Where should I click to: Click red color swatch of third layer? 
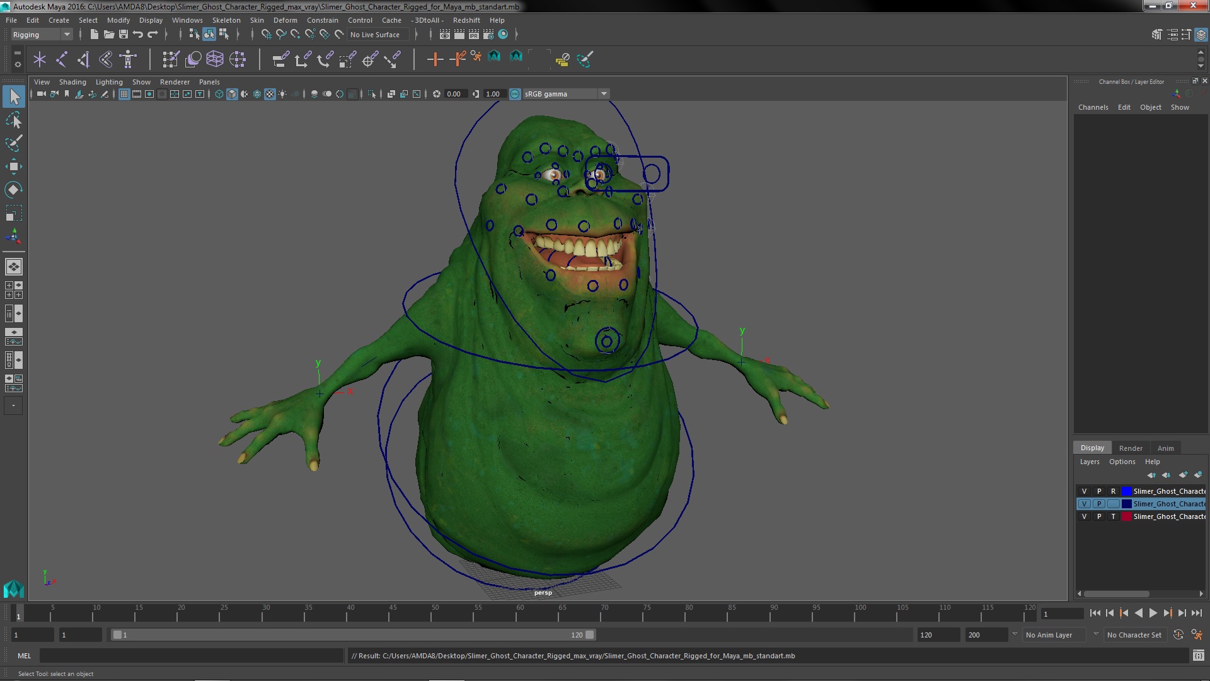[x=1126, y=516]
